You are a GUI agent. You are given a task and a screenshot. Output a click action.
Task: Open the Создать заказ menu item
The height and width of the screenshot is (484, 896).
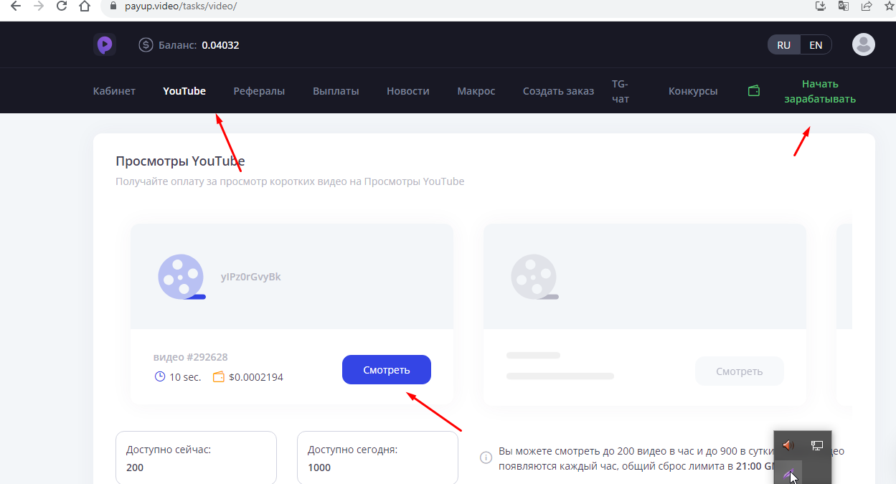(x=559, y=91)
